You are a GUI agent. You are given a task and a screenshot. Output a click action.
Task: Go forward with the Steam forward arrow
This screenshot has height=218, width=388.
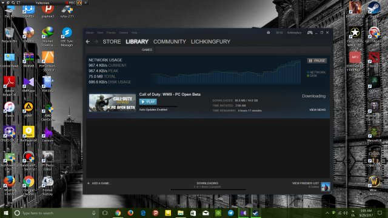pyautogui.click(x=96, y=42)
